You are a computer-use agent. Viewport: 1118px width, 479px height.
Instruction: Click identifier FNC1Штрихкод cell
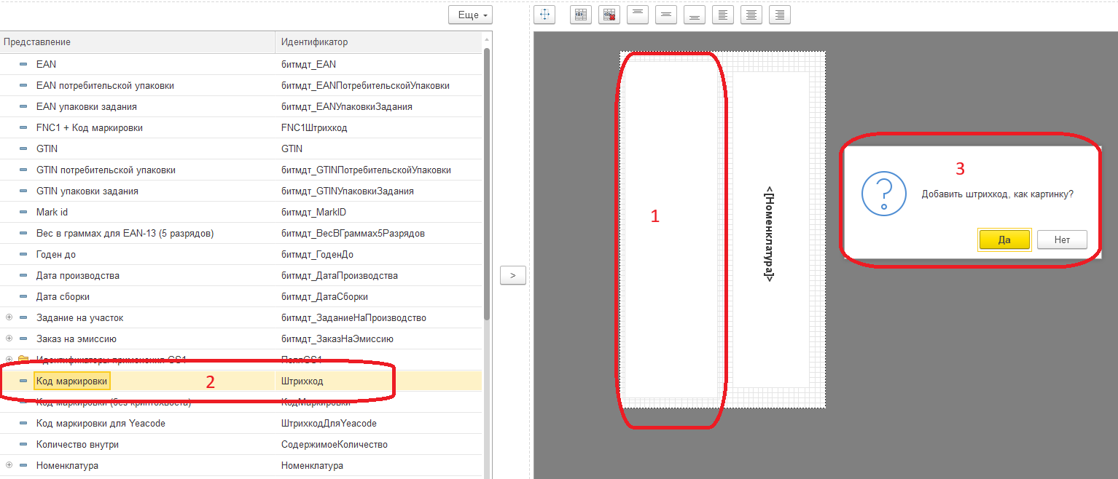[379, 127]
